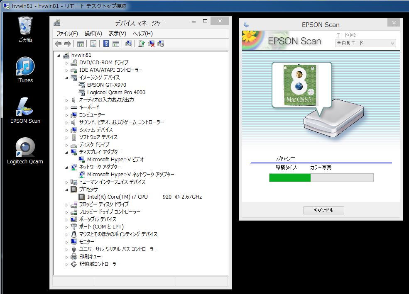Open the 操作(A) menu
The image size is (409, 294).
click(x=93, y=34)
